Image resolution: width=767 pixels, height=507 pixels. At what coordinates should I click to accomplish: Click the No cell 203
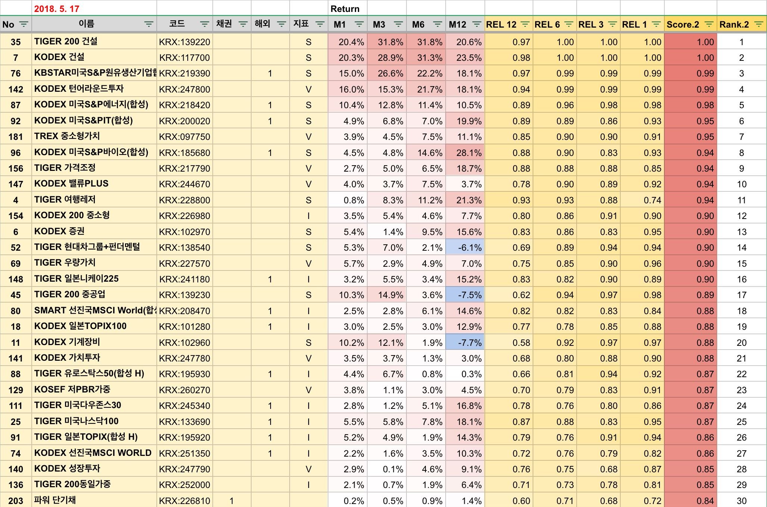click(16, 500)
